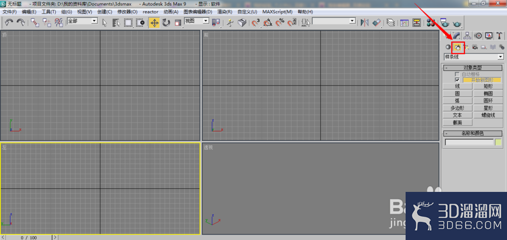The width and height of the screenshot is (507, 240).
Task: Select the Cameras category icon
Action: (x=475, y=47)
